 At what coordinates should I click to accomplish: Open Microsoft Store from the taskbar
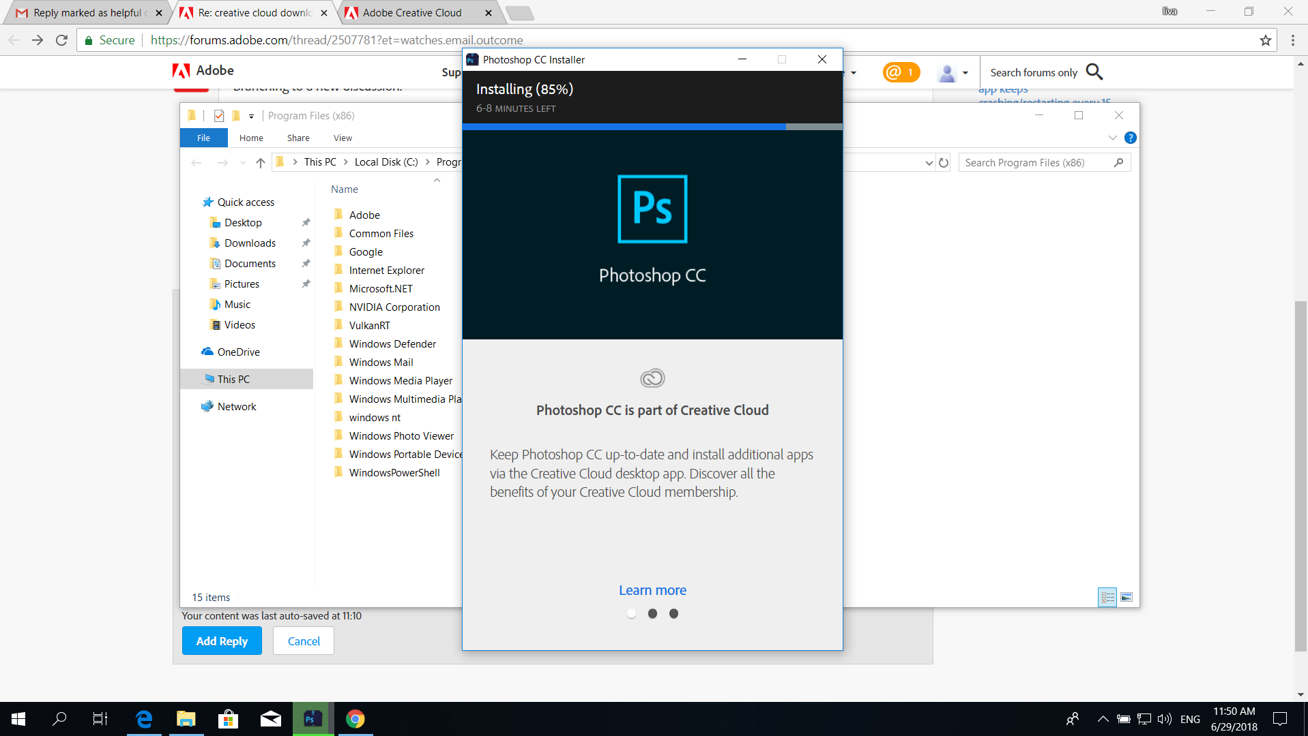[x=229, y=719]
